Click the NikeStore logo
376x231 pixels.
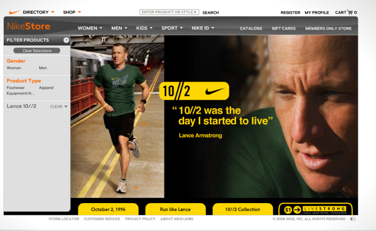click(28, 26)
